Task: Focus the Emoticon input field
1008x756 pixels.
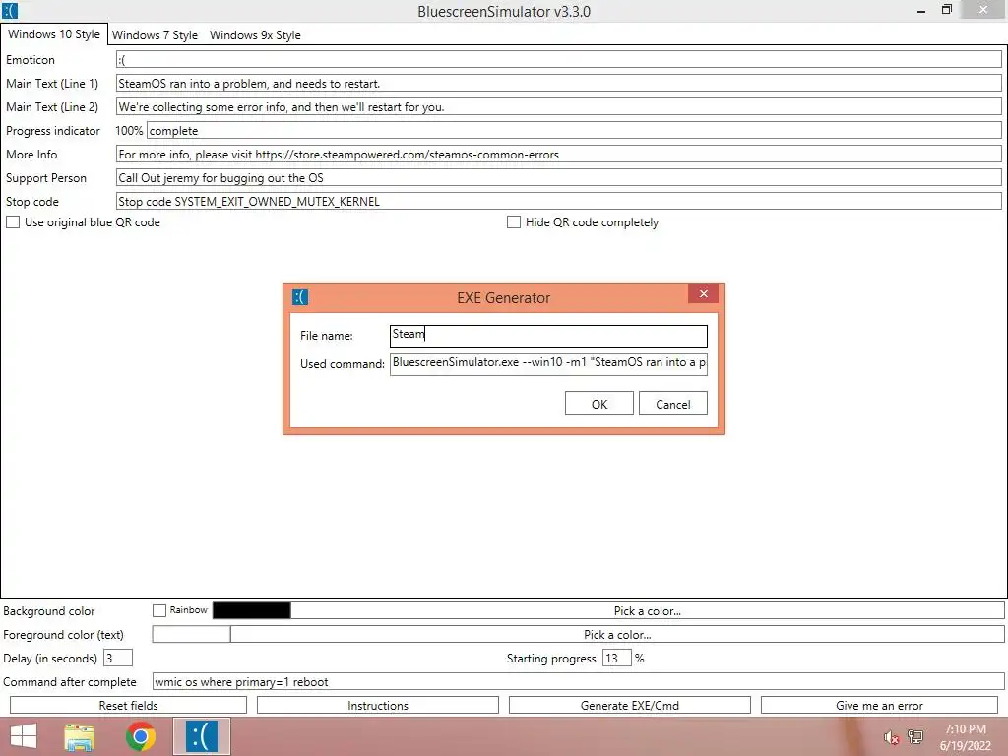Action: coord(559,60)
